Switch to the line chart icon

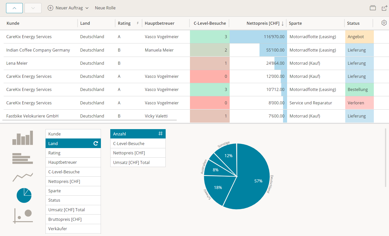pos(23,177)
